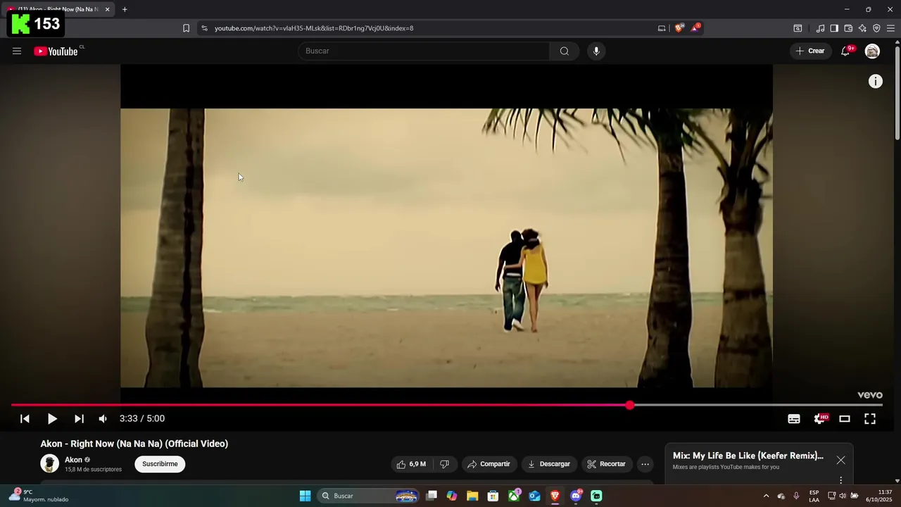Open the YouTube hamburger guide menu

tap(17, 51)
